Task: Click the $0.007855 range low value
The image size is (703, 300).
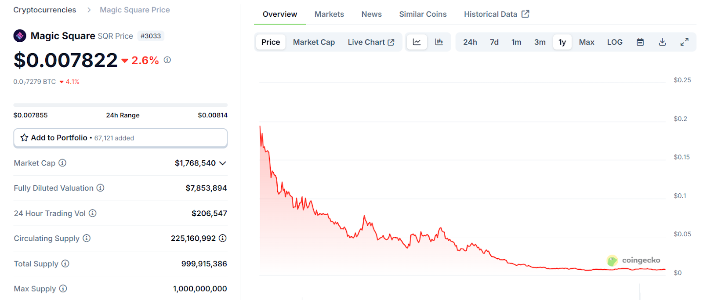Action: click(x=30, y=115)
